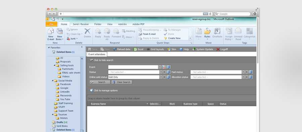This screenshot has height=132, width=302.
Task: Open the Paid status dropdown
Action: (x=243, y=72)
